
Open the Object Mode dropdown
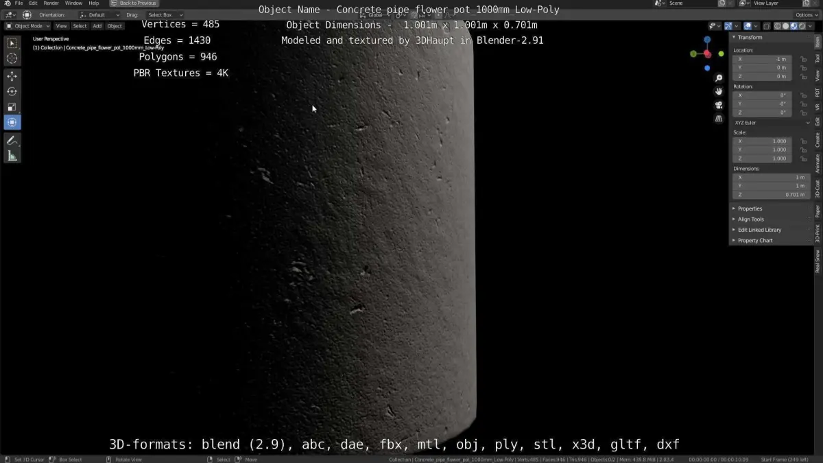[x=27, y=26]
